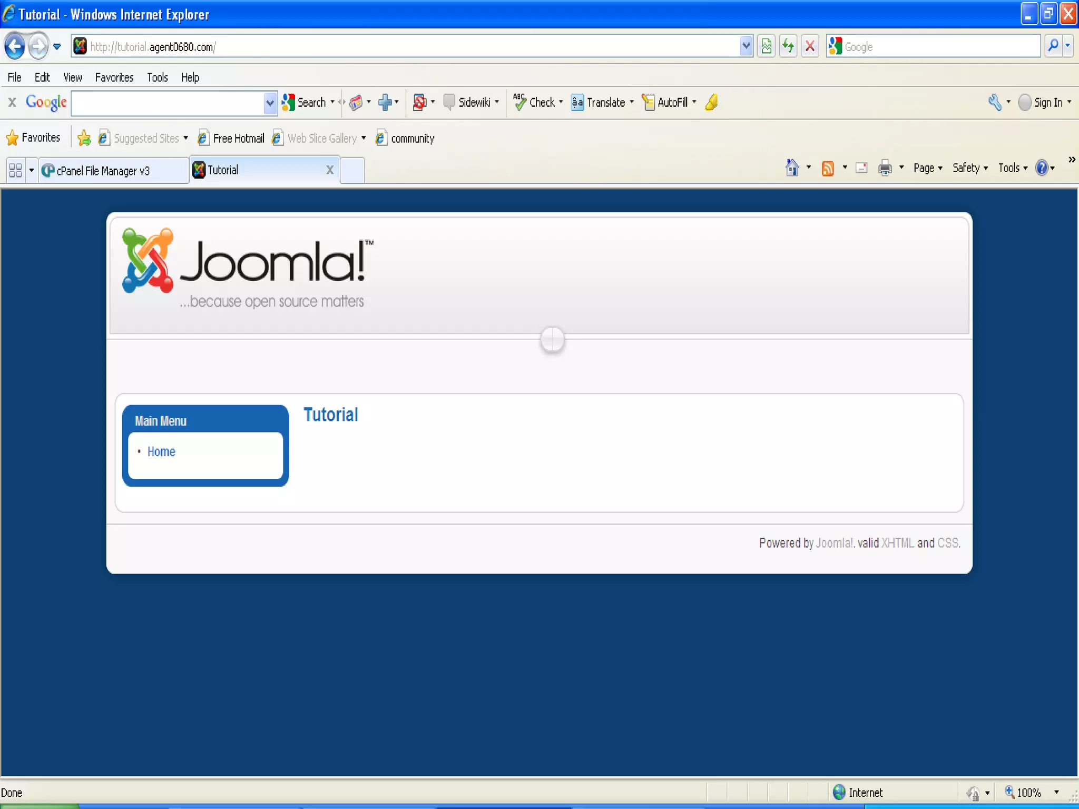Image resolution: width=1079 pixels, height=809 pixels.
Task: Expand the address bar URL dropdown
Action: click(746, 47)
